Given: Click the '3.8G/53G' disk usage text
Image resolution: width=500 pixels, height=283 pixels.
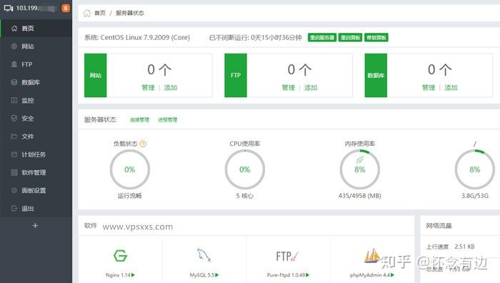Looking at the screenshot, I should point(475,196).
